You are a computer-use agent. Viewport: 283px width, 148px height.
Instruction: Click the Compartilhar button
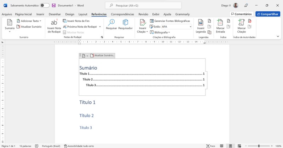(x=268, y=14)
